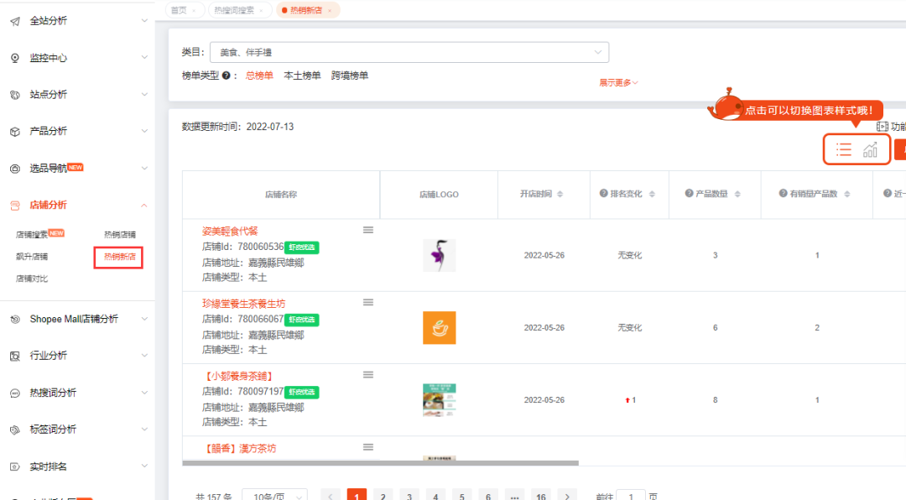Image resolution: width=906 pixels, height=500 pixels.
Task: Click the 2022-07-13 update date text
Action: point(270,127)
